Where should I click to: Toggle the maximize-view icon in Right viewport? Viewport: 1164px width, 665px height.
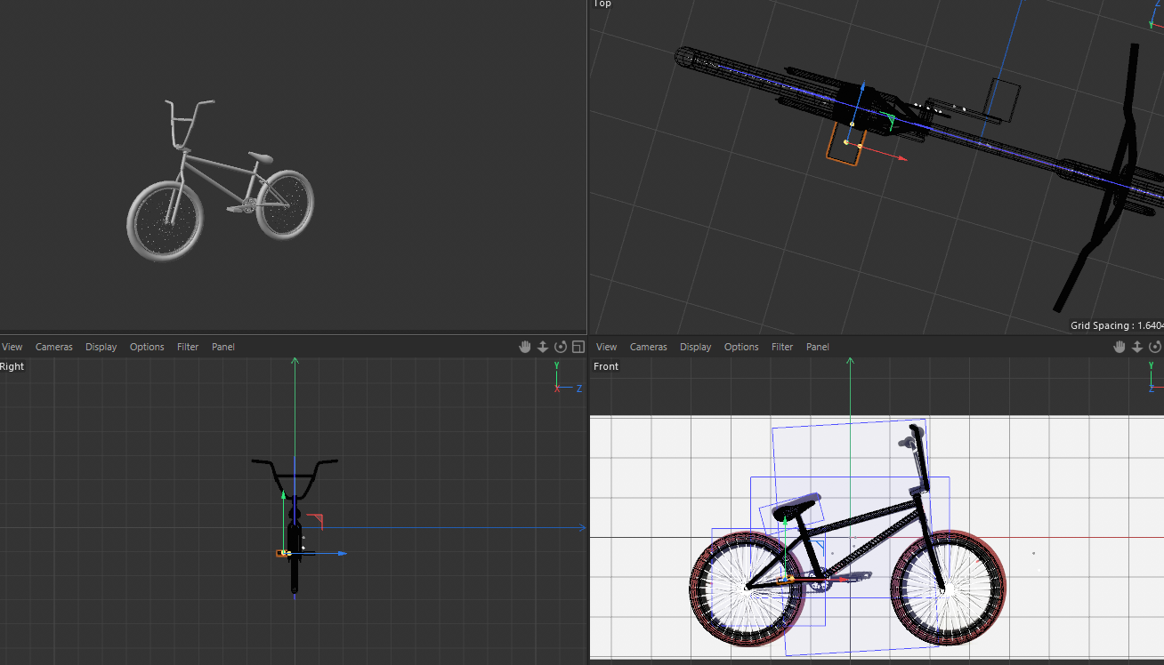click(x=578, y=347)
